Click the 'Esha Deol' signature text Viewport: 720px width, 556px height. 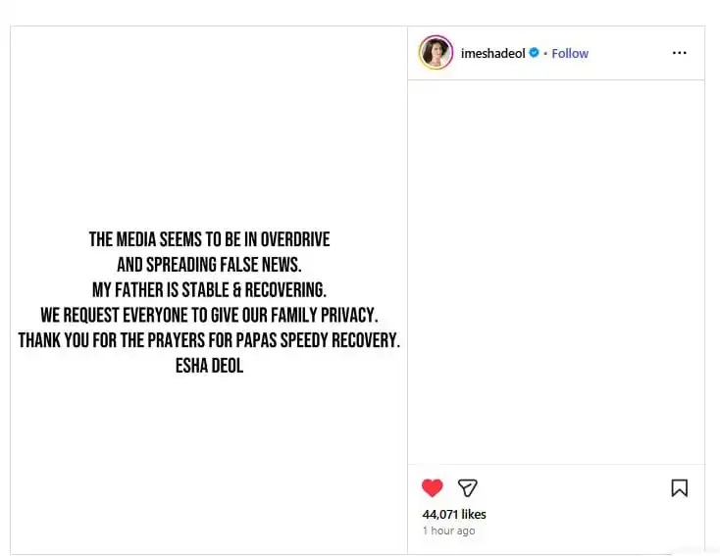209,367
